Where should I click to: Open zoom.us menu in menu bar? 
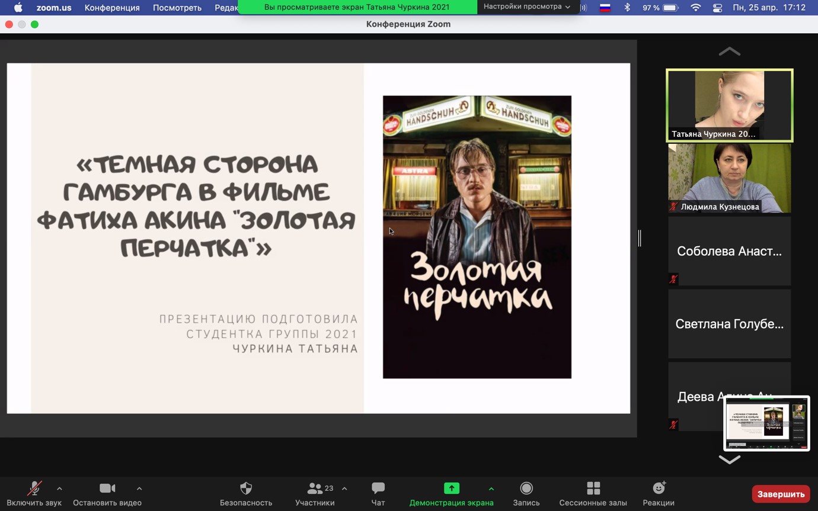[x=54, y=8]
